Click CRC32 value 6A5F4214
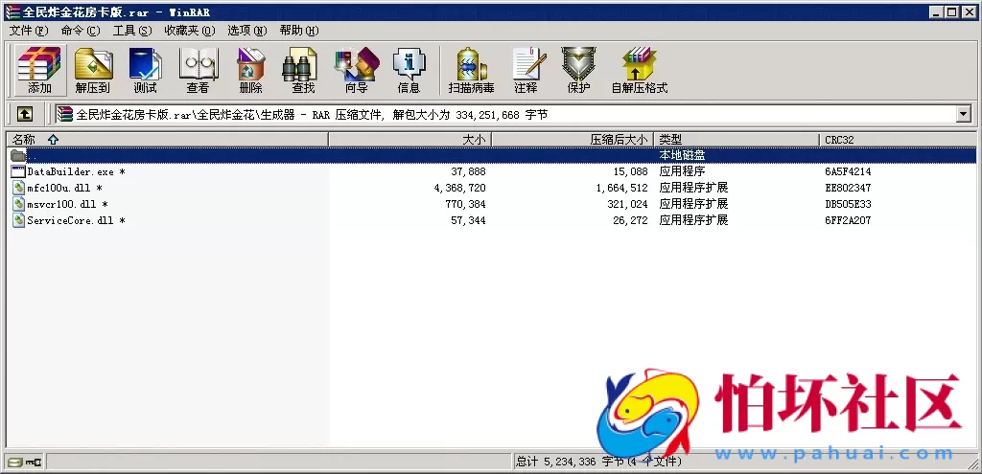Viewport: 982px width, 474px height. click(848, 171)
